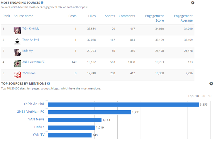
Task: Click engagement score 18,368
Action: (x=160, y=73)
